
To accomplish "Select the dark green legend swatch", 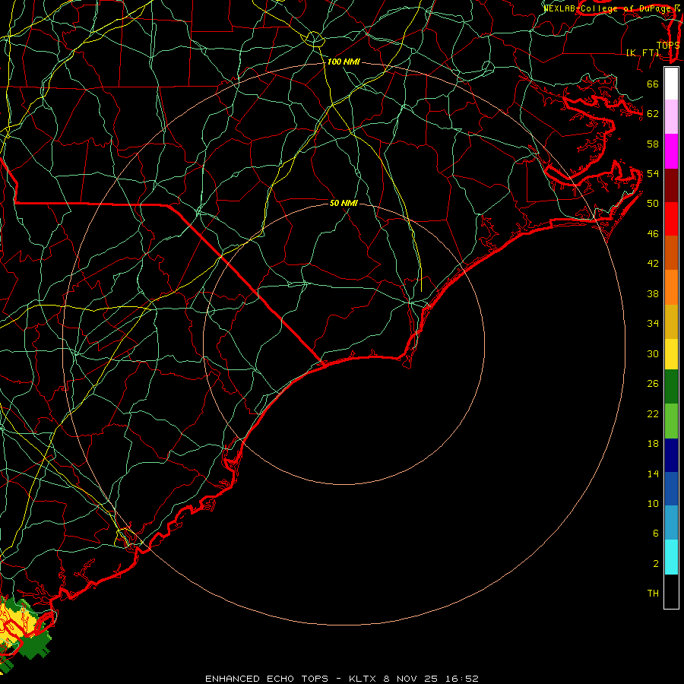I will pyautogui.click(x=671, y=387).
